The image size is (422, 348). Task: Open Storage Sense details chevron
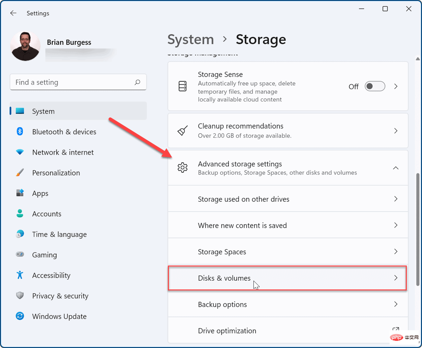click(x=396, y=86)
